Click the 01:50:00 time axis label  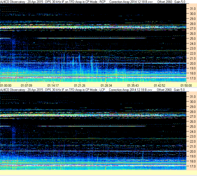click(186, 86)
